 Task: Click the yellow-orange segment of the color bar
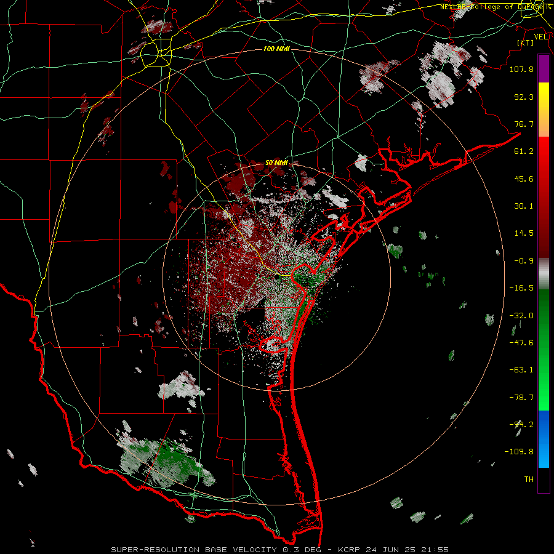[x=544, y=110]
